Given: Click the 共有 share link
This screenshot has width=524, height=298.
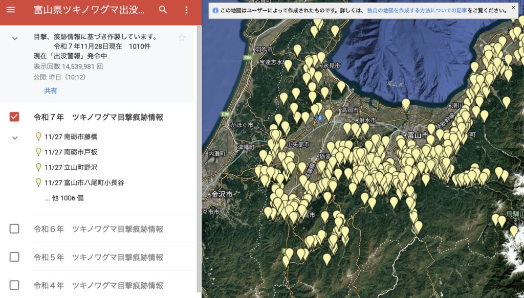Looking at the screenshot, I should click(x=51, y=90).
